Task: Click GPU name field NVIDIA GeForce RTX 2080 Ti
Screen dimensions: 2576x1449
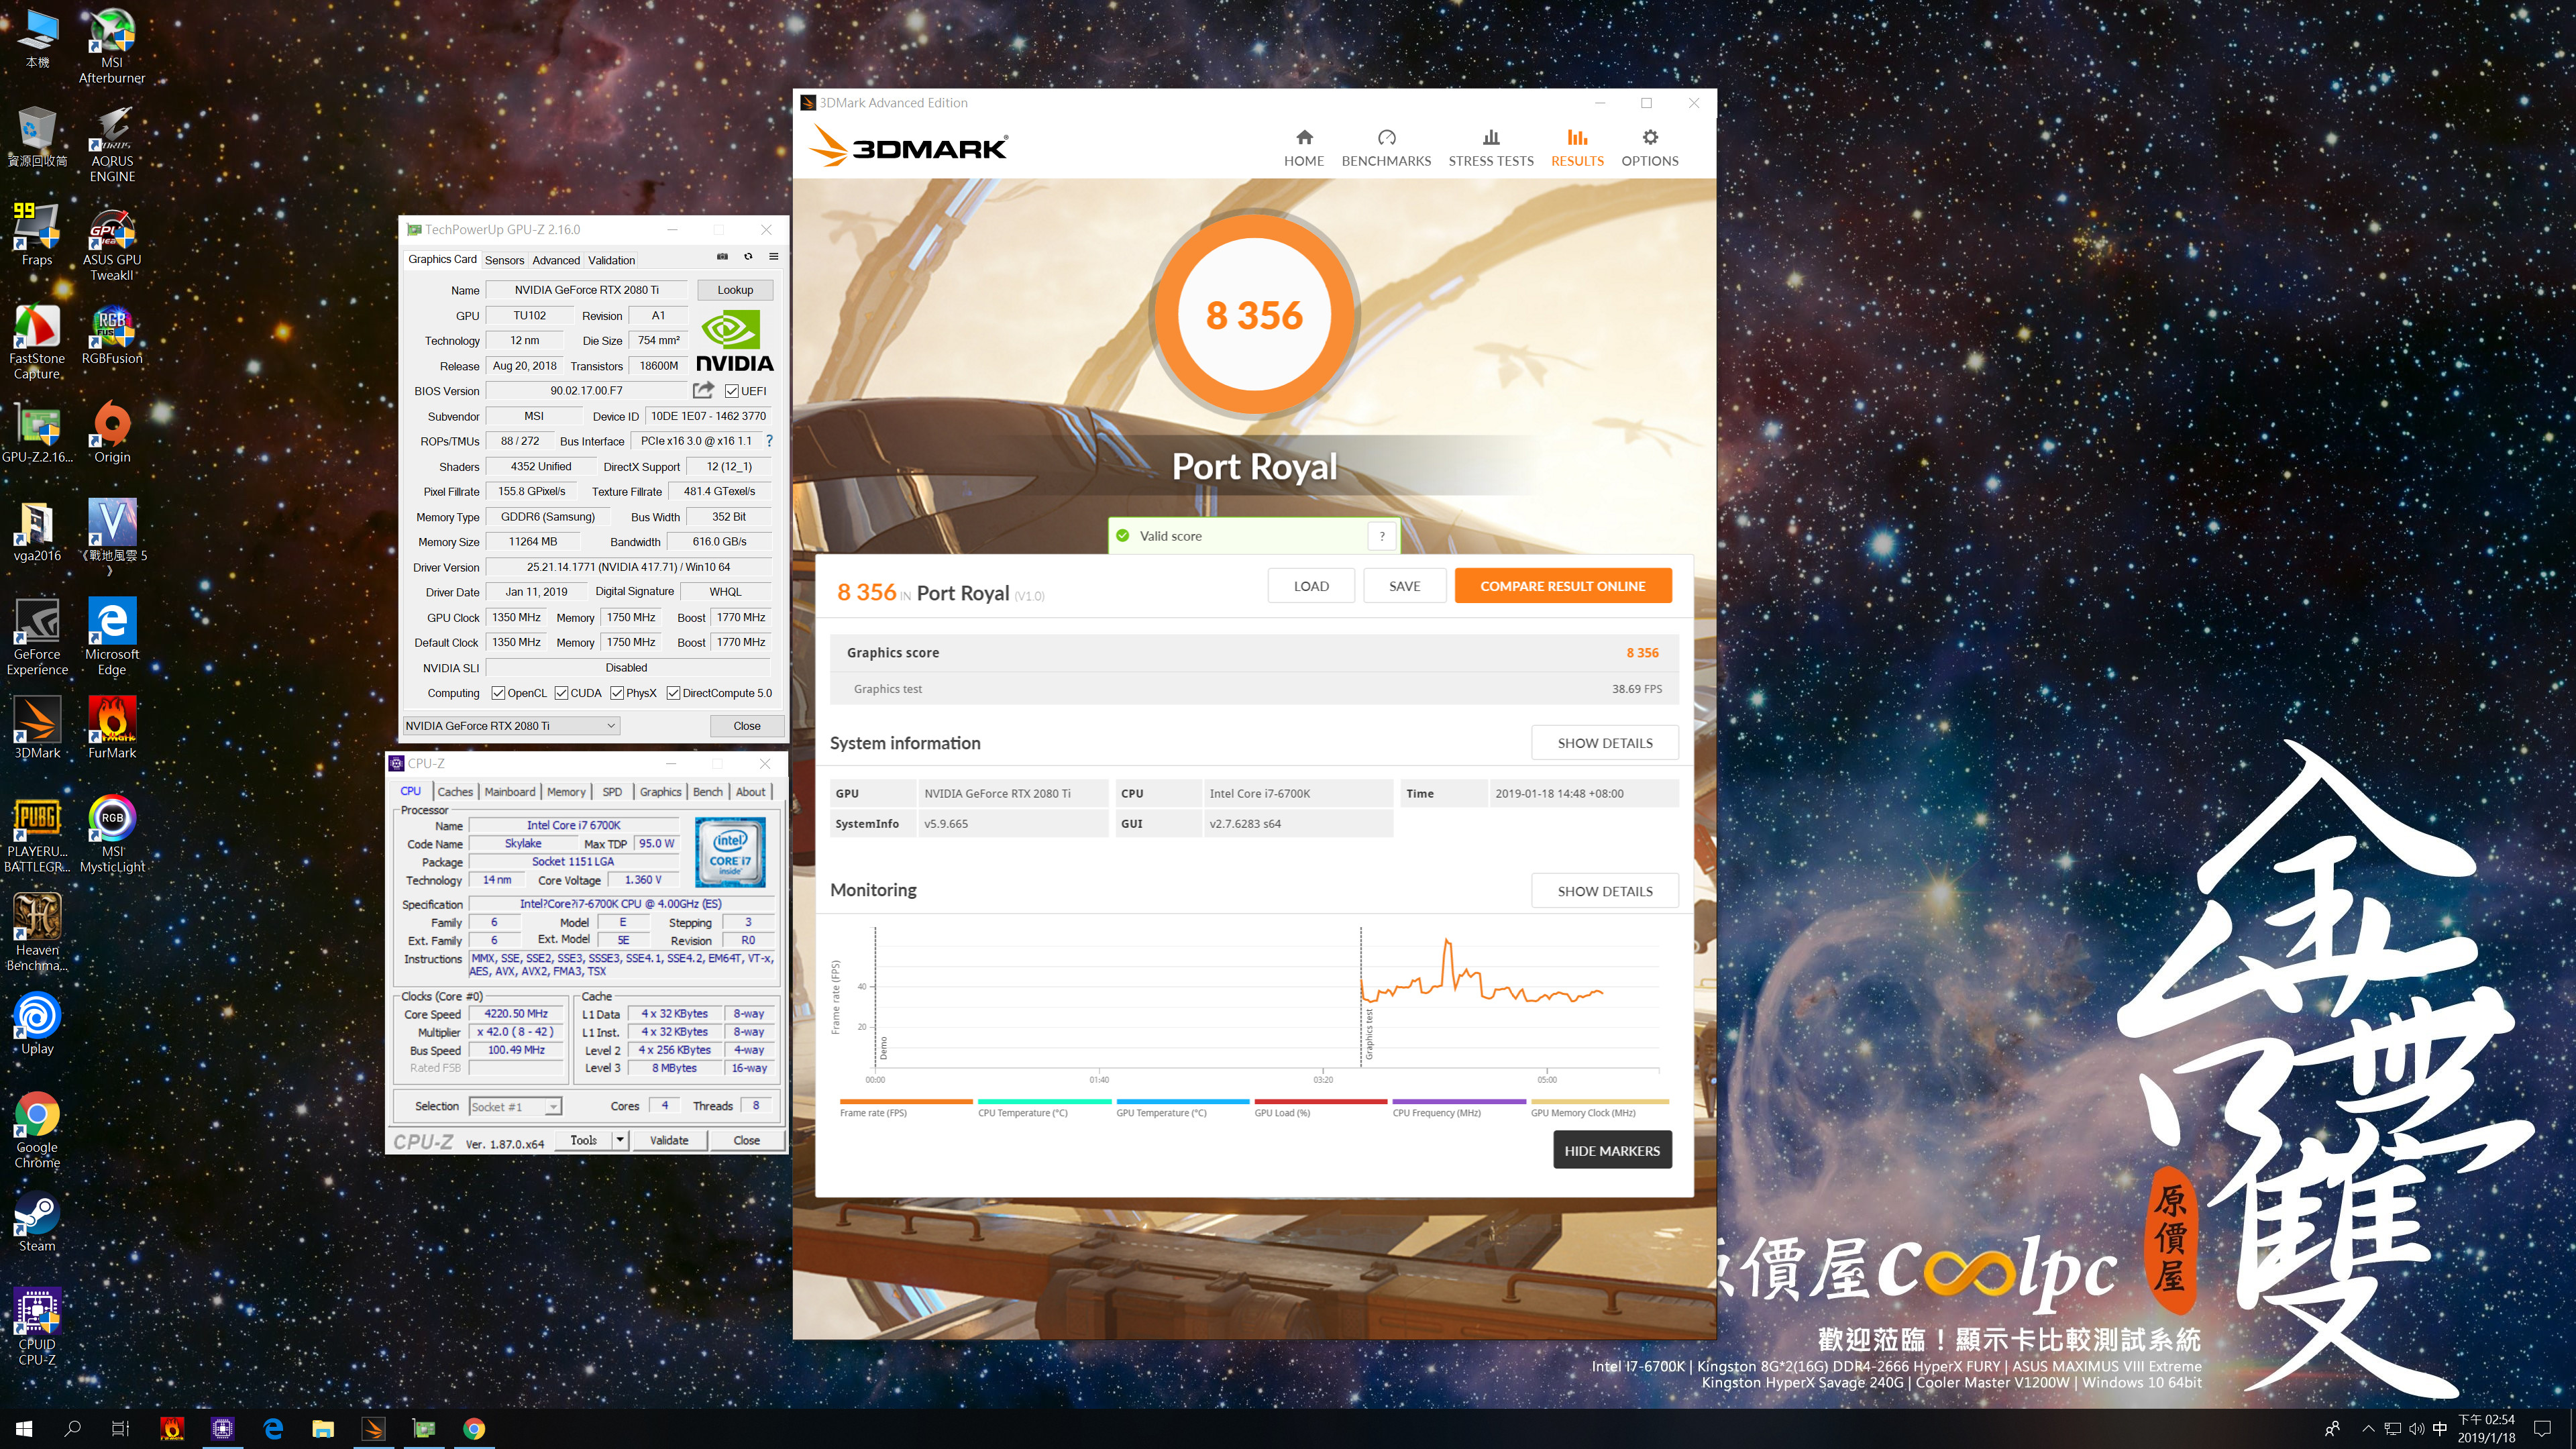Action: pos(586,290)
